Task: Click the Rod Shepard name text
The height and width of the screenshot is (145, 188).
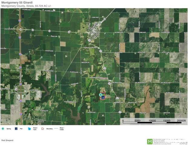Action: pos(7,140)
